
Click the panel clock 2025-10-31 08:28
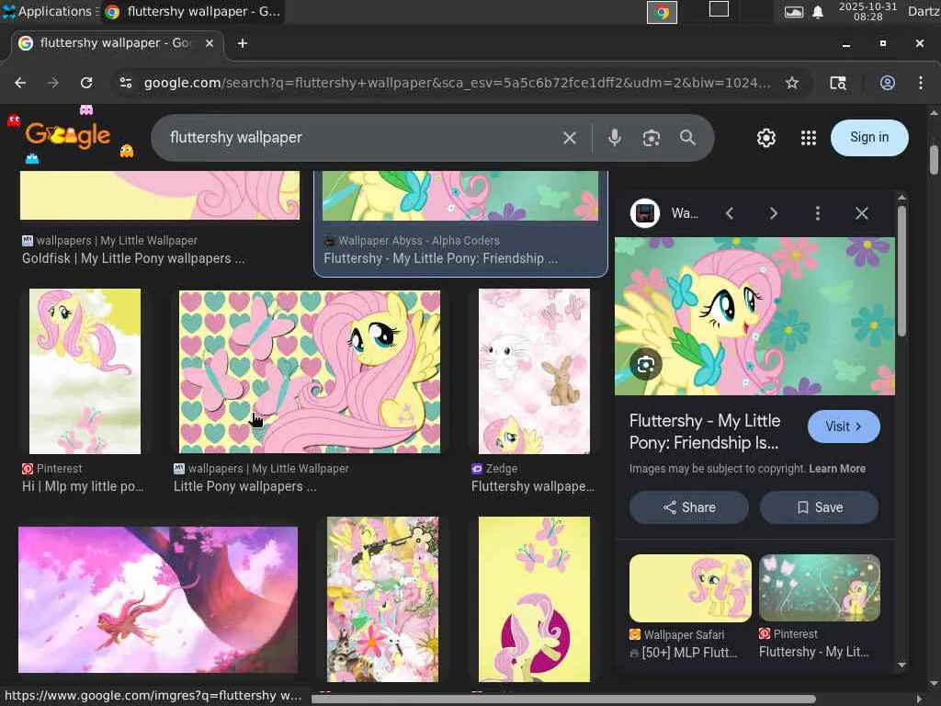(x=867, y=11)
